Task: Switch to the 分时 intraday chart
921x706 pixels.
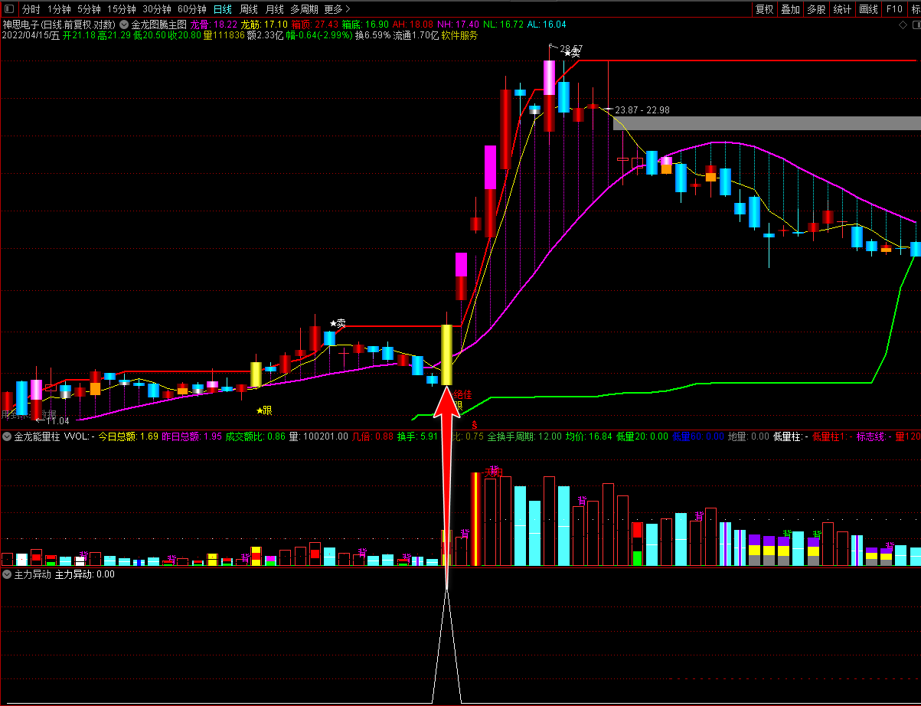Action: tap(31, 9)
